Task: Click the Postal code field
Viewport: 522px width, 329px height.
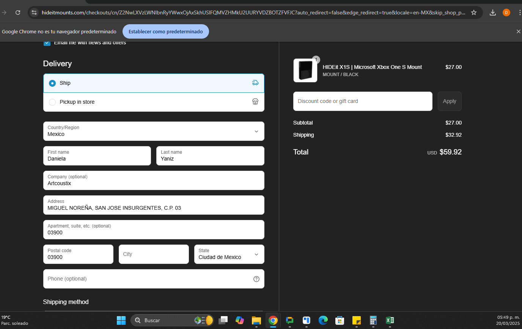Action: 78,254
